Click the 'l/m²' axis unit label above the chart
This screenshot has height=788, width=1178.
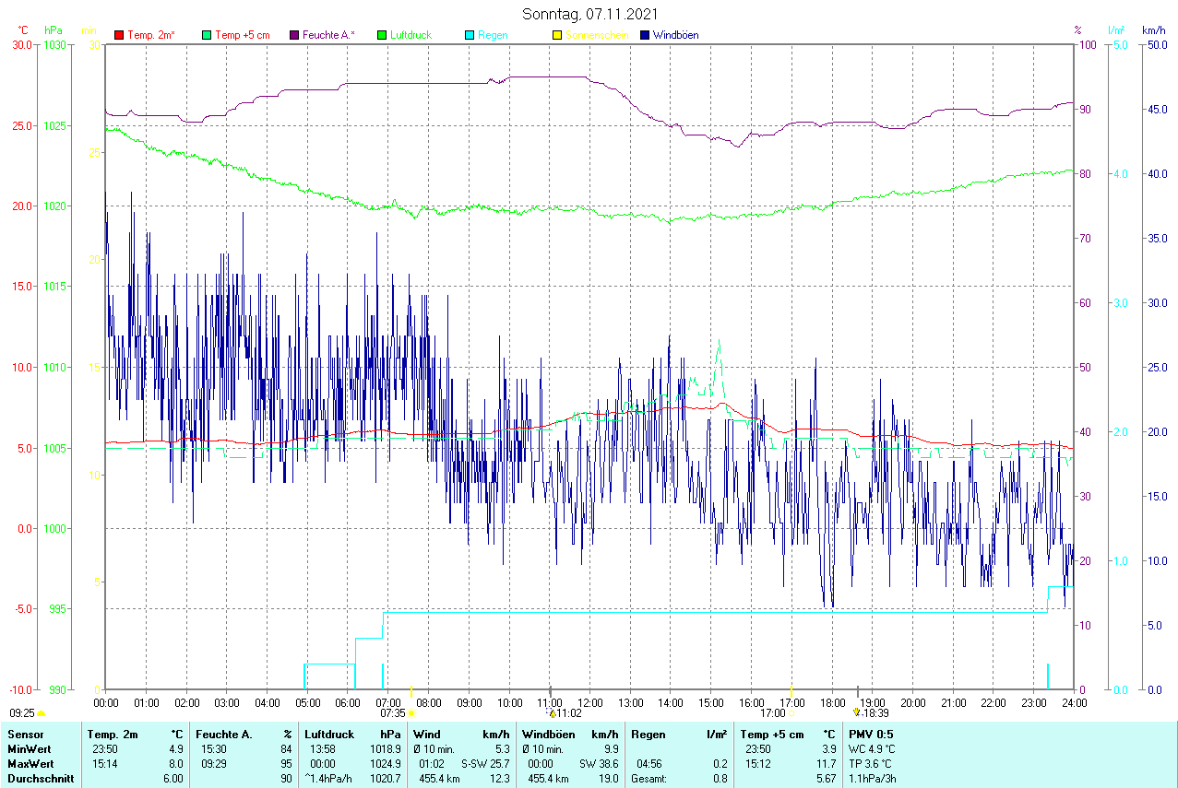coord(1117,30)
